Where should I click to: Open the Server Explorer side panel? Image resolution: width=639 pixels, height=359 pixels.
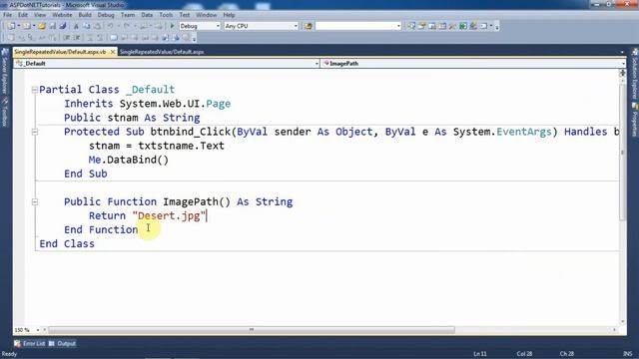(5, 71)
